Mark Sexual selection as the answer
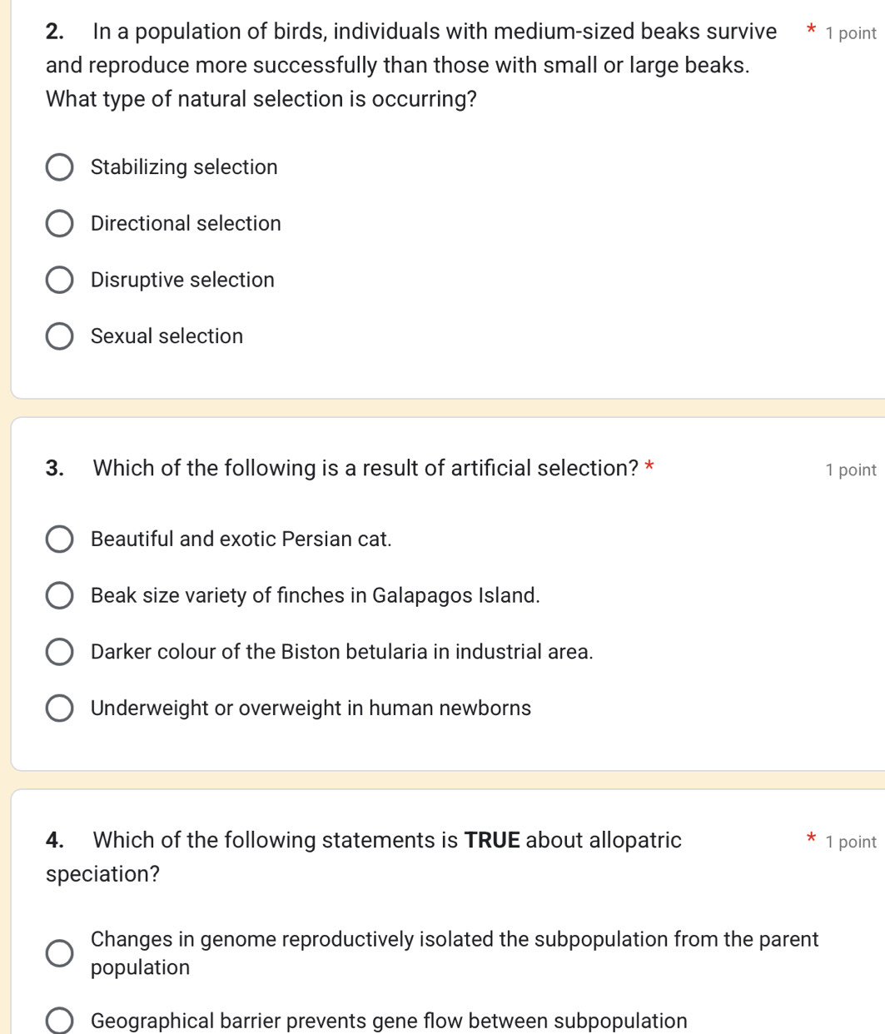 (58, 336)
